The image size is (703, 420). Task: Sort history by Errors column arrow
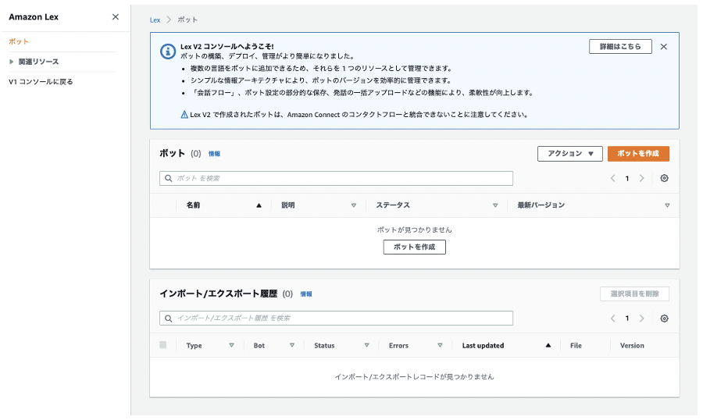click(x=440, y=346)
